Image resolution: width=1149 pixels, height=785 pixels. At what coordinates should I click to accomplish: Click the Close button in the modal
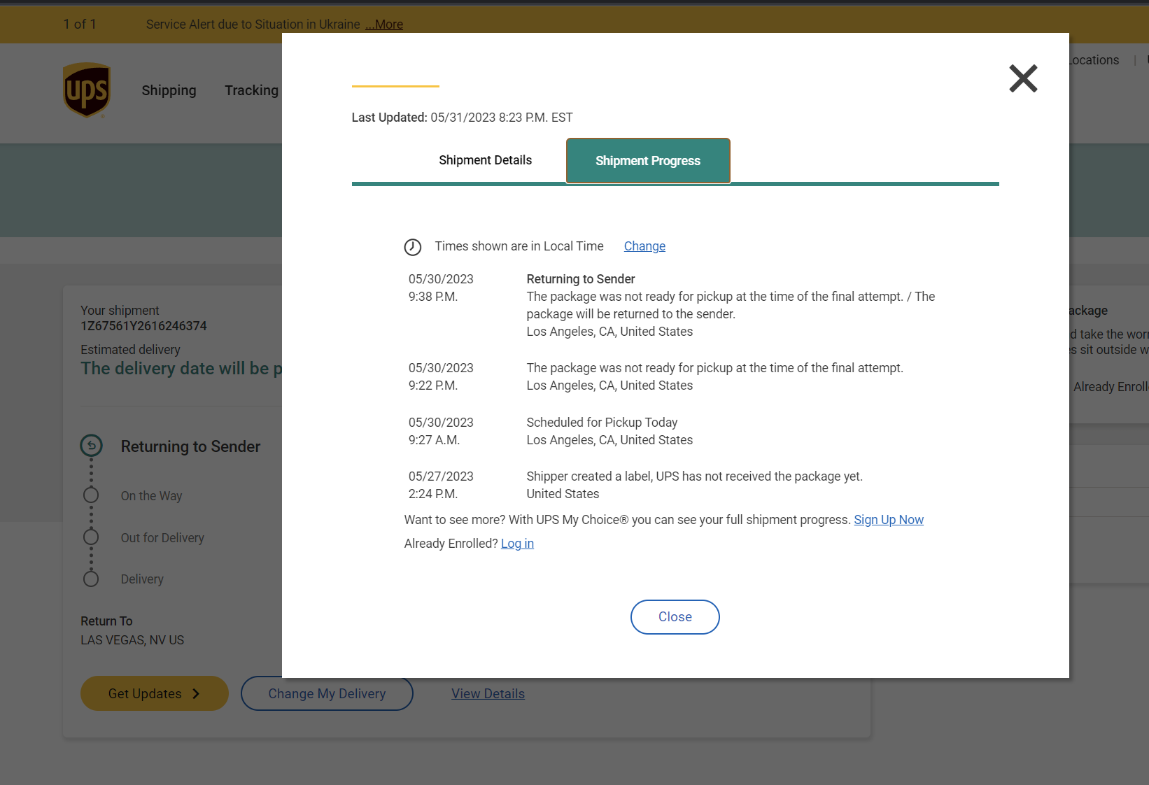[675, 616]
